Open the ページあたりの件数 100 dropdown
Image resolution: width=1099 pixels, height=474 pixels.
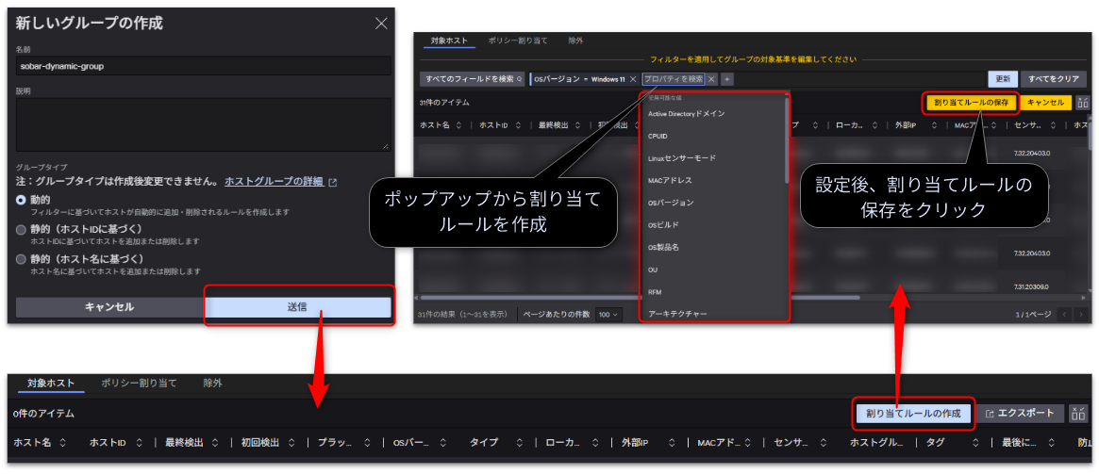click(608, 315)
